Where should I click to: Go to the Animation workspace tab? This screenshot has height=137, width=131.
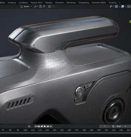coord(59,3)
